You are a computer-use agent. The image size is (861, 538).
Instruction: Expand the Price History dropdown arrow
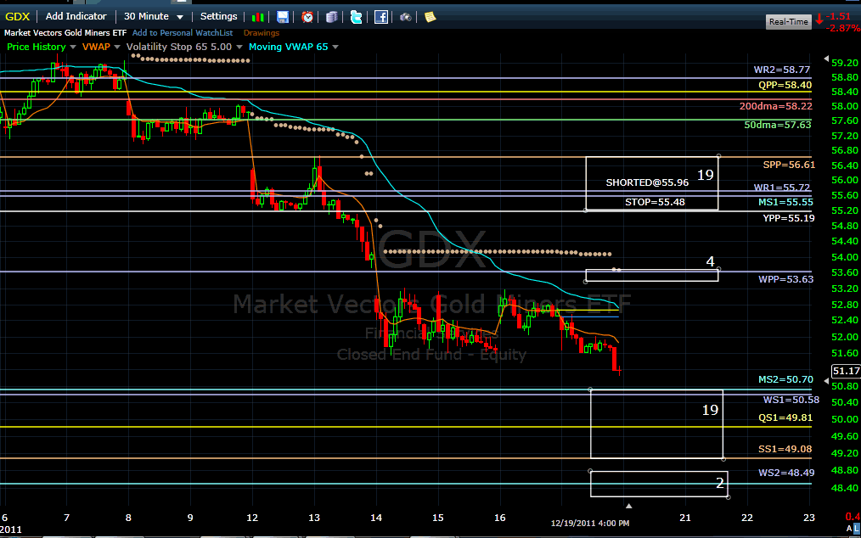tap(71, 48)
